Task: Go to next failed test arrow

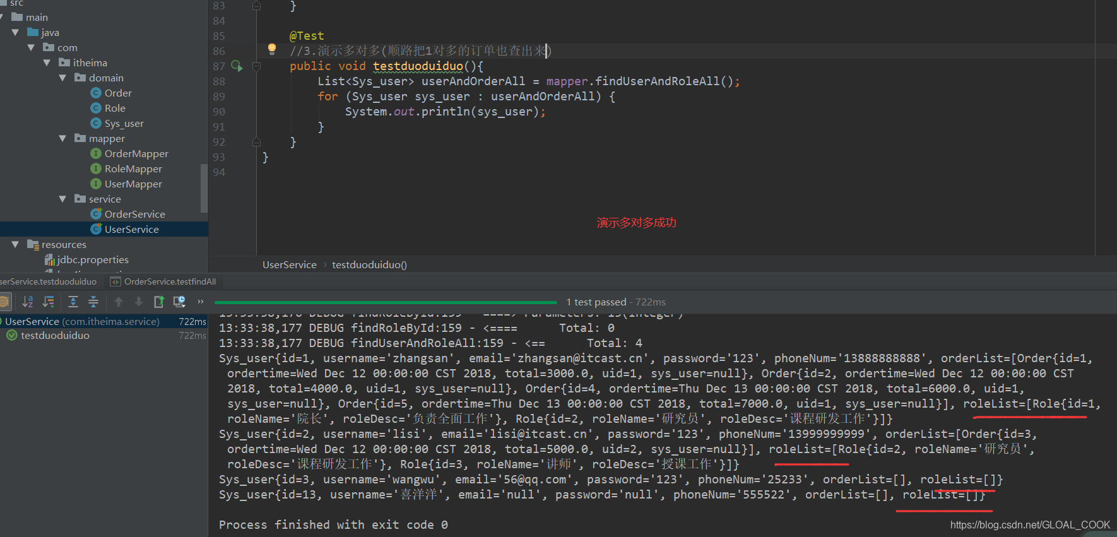Action: pos(139,302)
